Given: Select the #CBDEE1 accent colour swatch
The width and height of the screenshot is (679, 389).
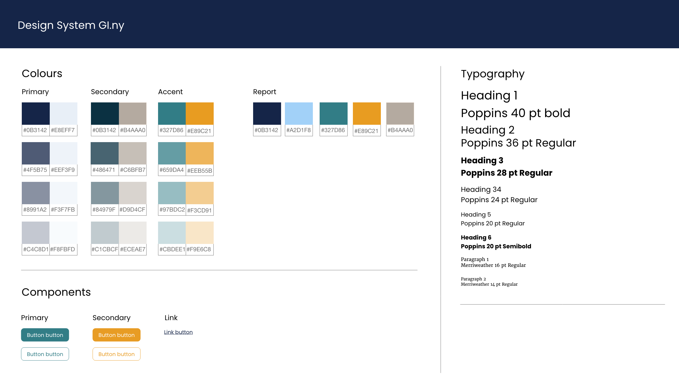Looking at the screenshot, I should pyautogui.click(x=172, y=233).
